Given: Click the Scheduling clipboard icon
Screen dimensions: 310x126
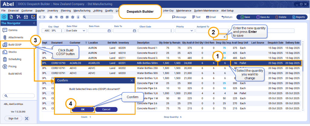Looking at the screenshot, I should [5, 59].
